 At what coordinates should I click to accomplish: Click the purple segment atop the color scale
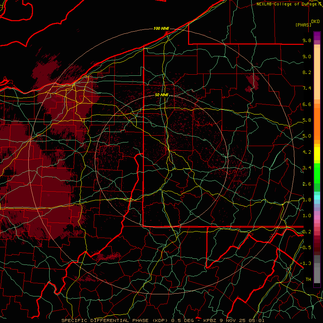(x=317, y=36)
